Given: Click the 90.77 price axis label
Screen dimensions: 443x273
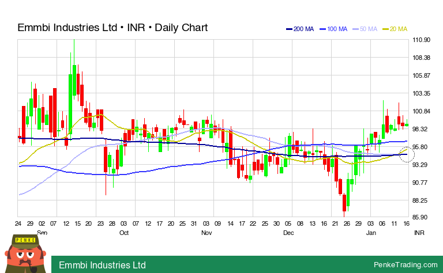Looking at the screenshot, I should (421, 183).
